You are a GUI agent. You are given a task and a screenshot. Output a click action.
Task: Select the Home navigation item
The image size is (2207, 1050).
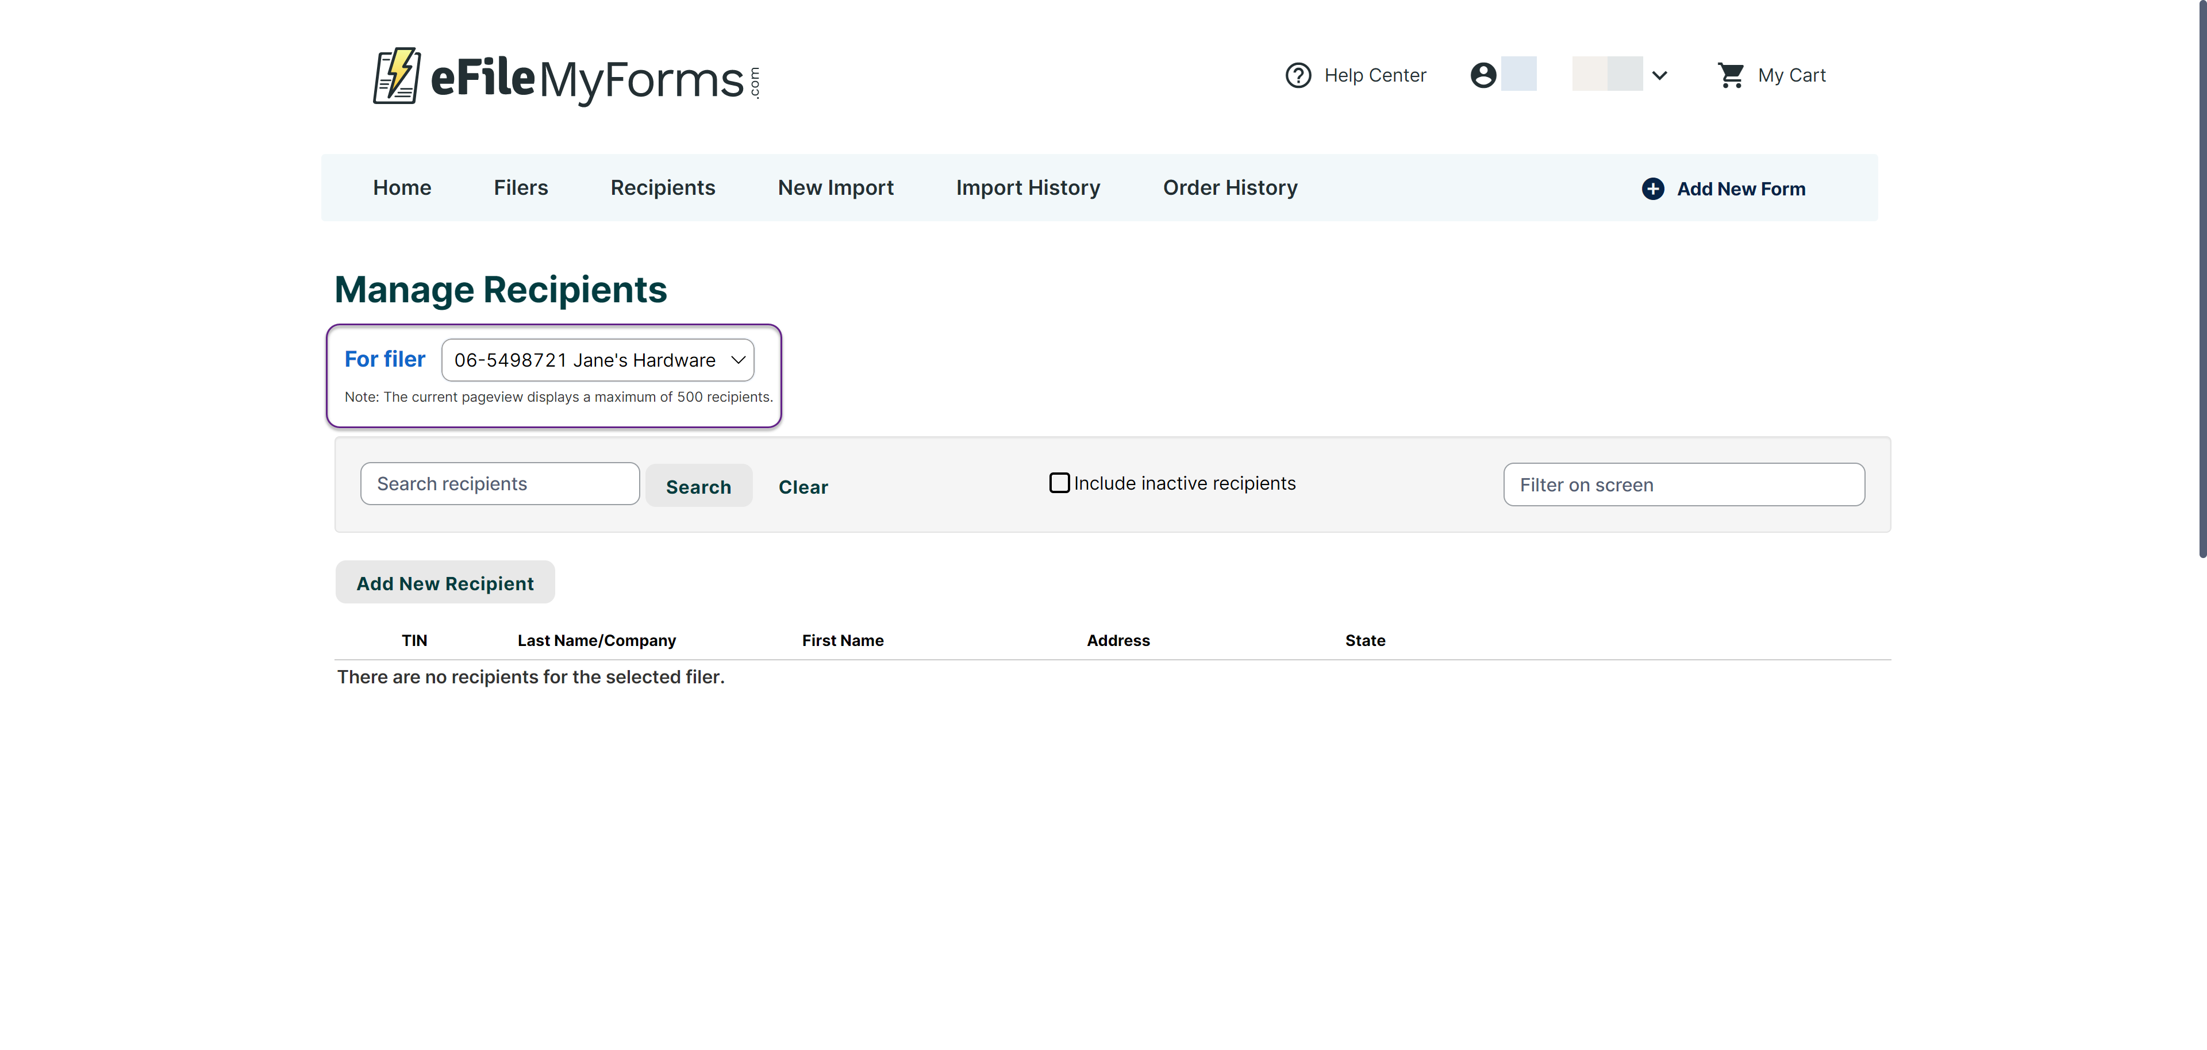(x=402, y=187)
